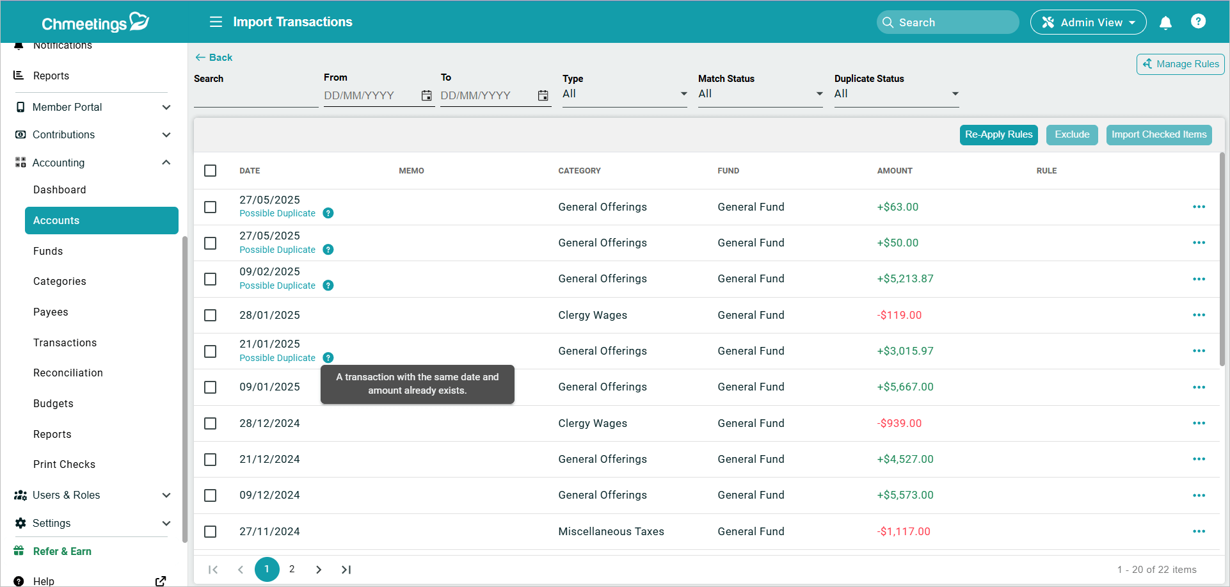Open row options for the +$63.00 transaction
The width and height of the screenshot is (1230, 587).
[x=1199, y=207]
